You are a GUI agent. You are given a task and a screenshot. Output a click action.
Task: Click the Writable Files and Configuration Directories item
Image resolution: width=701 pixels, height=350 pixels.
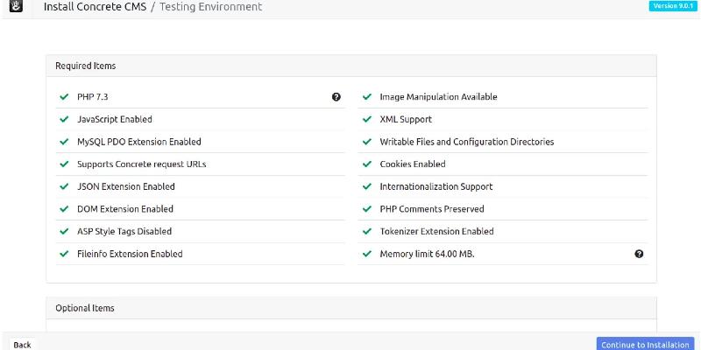click(x=466, y=142)
